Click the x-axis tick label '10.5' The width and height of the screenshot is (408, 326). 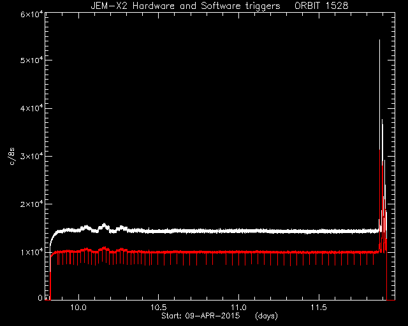click(159, 308)
